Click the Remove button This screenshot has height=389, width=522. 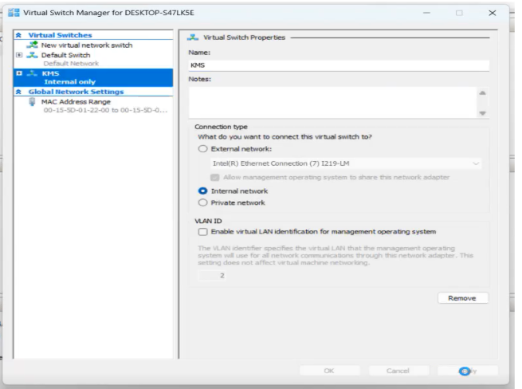click(463, 298)
